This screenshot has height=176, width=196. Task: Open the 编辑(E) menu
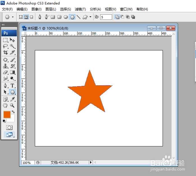22,9
